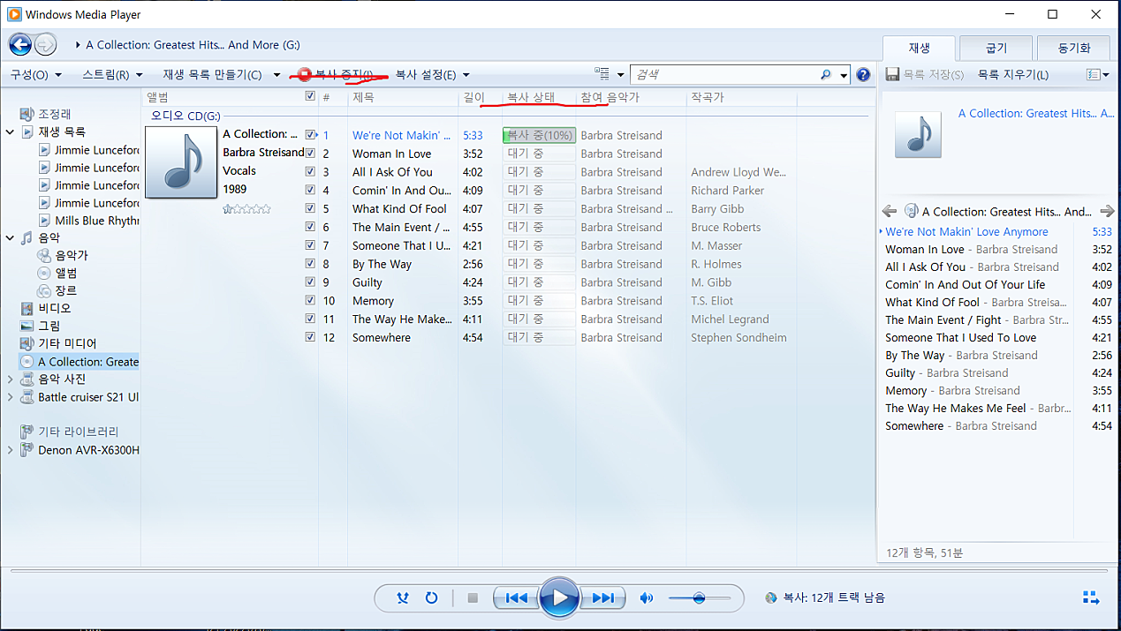Viewport: 1121px width, 631px height.
Task: Collapse the 재생 목록 tree node
Action: pos(10,131)
